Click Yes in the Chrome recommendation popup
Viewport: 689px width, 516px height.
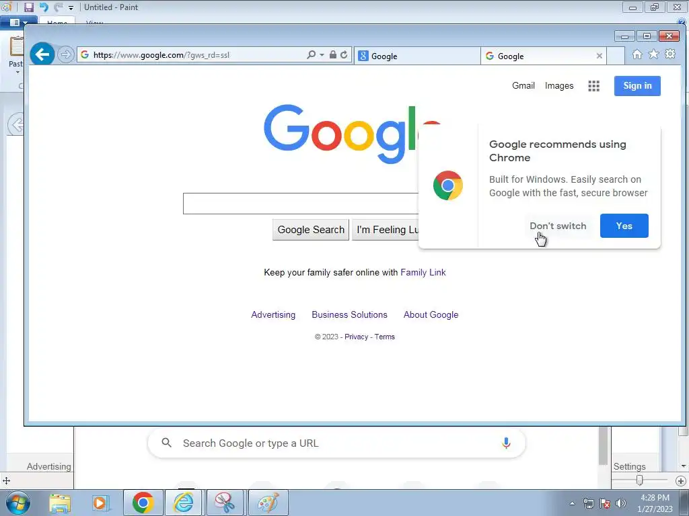point(624,226)
